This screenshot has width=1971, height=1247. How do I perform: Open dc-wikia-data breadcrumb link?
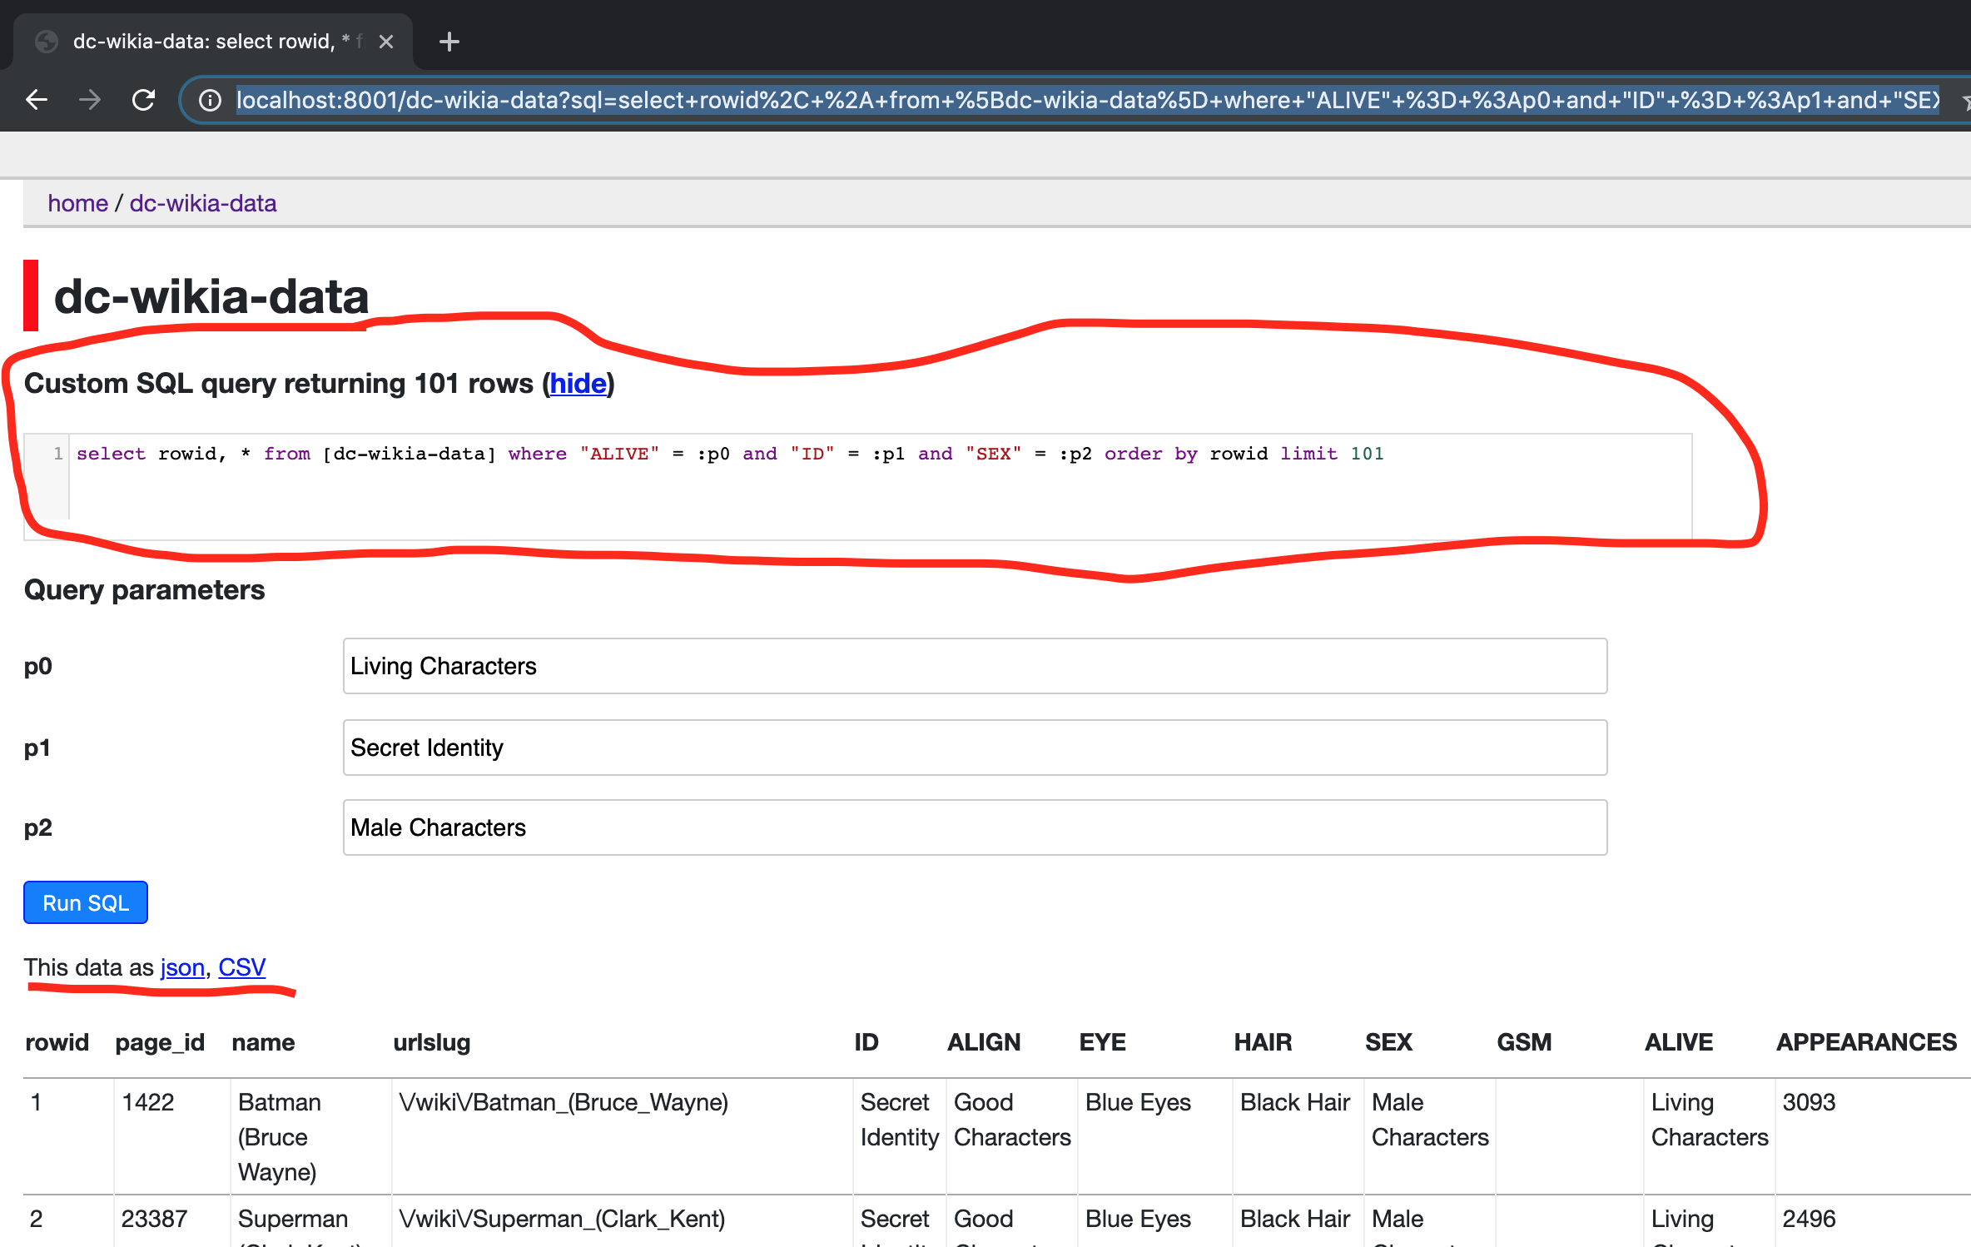click(203, 203)
